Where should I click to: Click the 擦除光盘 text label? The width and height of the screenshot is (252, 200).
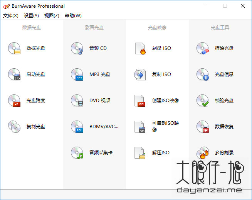coord(224,48)
